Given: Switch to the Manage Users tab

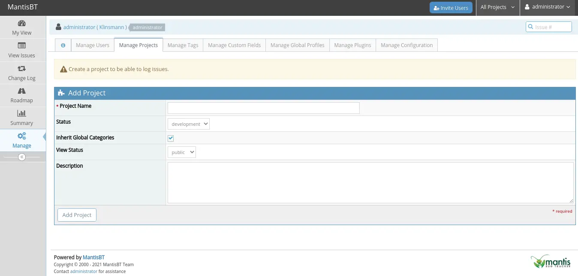Looking at the screenshot, I should (92, 45).
